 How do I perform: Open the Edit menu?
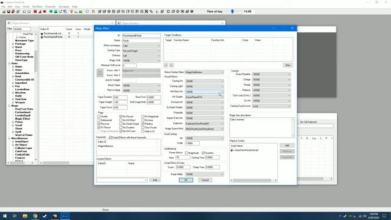(x=10, y=7)
